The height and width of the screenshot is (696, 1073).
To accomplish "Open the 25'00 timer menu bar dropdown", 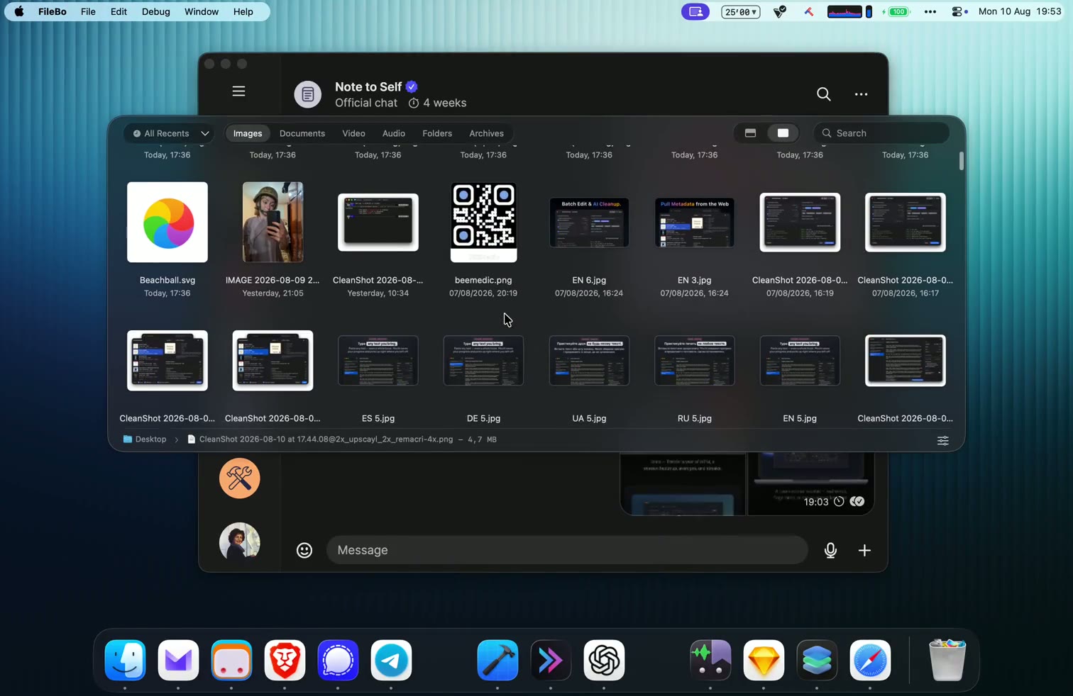I will click(740, 12).
